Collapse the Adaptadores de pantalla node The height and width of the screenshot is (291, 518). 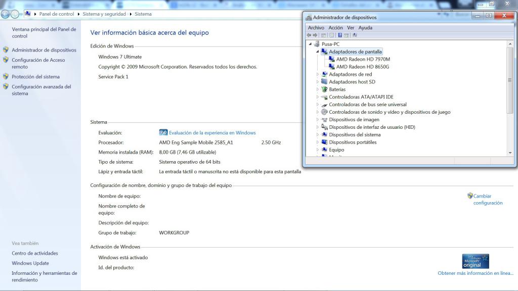[x=318, y=52]
